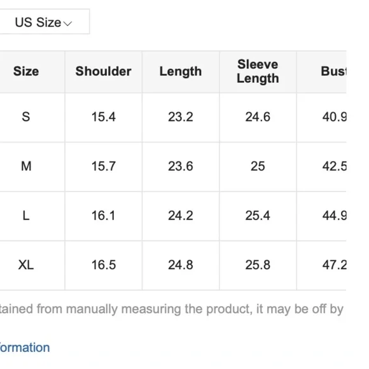
Task: Click shoulder value 15.4 for size S
Action: pyautogui.click(x=104, y=116)
